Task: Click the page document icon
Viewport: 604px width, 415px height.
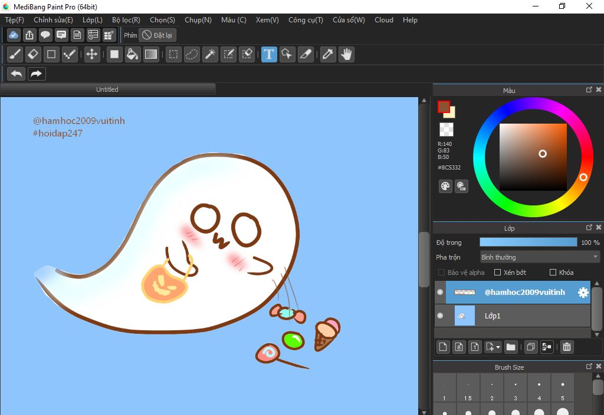Action: (x=77, y=35)
